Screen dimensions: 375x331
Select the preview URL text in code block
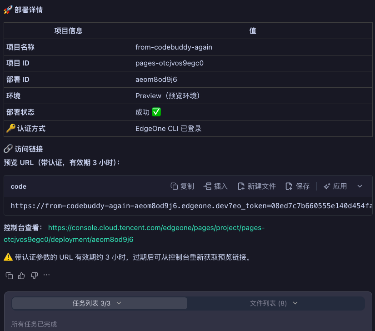tap(191, 206)
